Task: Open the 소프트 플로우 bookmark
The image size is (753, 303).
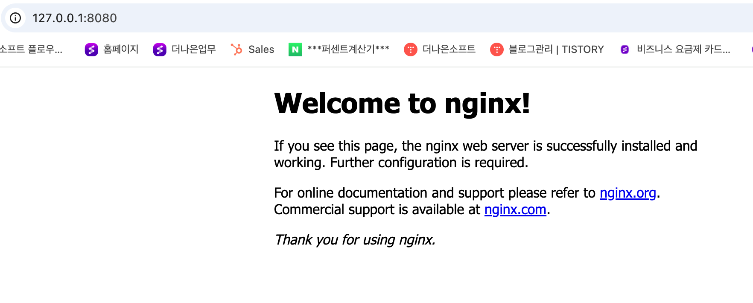Action: (31, 50)
